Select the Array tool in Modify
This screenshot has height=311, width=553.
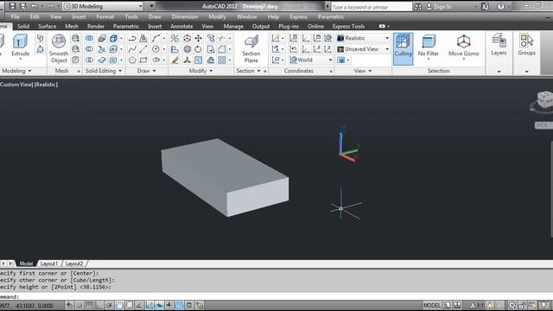pos(222,60)
